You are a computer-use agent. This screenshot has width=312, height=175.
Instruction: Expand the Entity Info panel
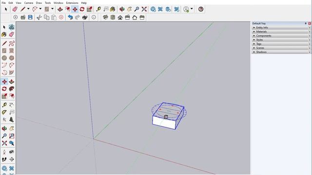281,28
